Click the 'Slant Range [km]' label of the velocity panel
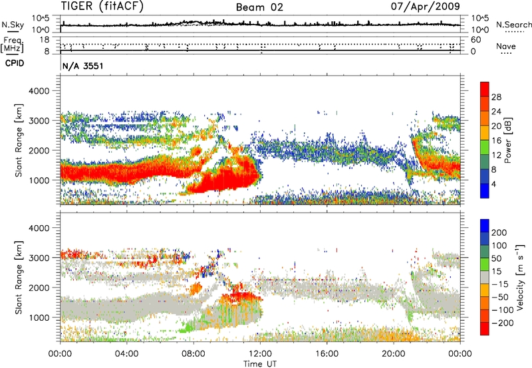532x368 pixels. [19, 278]
